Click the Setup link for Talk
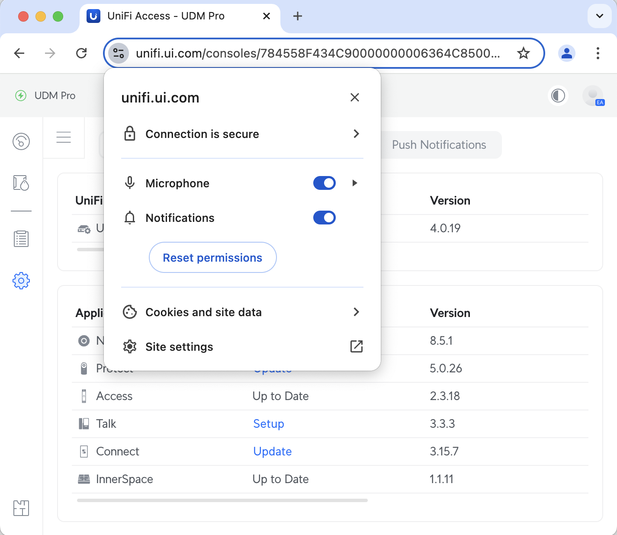 [x=269, y=424]
